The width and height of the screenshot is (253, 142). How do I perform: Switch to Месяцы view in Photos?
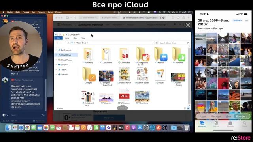click(x=216, y=116)
